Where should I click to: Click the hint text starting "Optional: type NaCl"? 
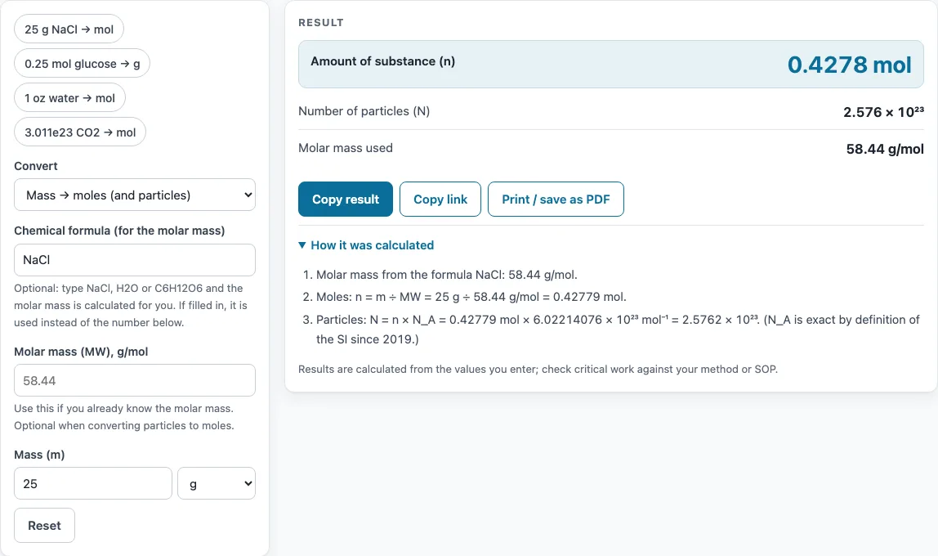[131, 305]
